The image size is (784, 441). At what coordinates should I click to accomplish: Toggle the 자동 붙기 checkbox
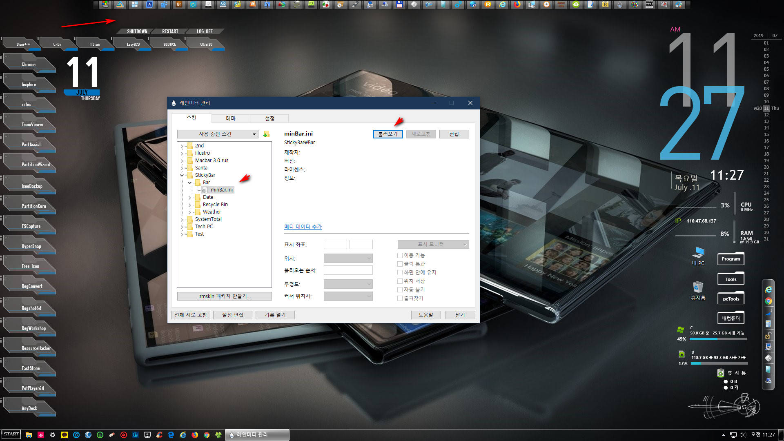[x=400, y=290]
